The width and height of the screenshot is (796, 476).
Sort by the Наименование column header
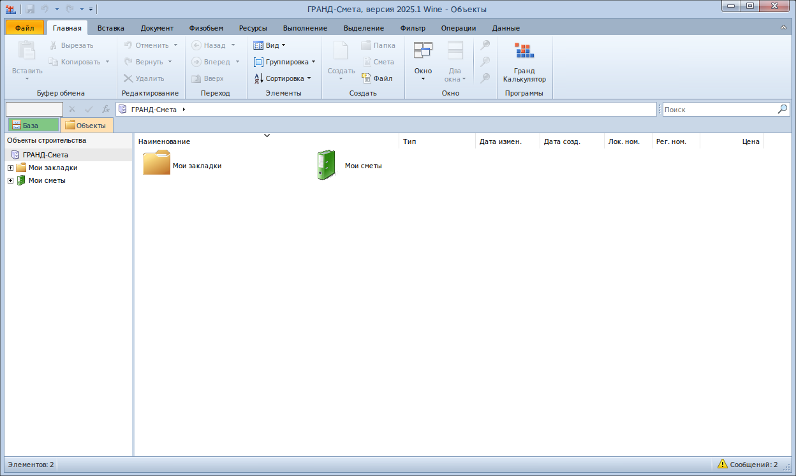(x=267, y=141)
